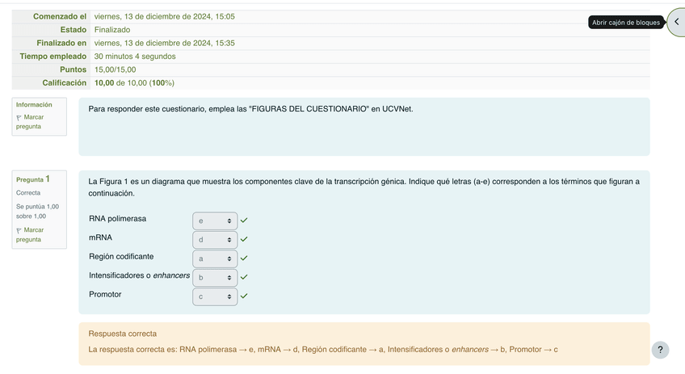Screen dimensions: 685x374
Task: Click the Respuesta correcta feedback heading
Action: click(122, 334)
